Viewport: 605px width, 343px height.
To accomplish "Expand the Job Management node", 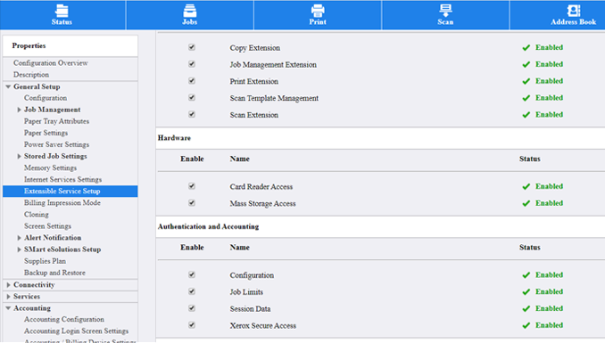I will click(x=19, y=110).
